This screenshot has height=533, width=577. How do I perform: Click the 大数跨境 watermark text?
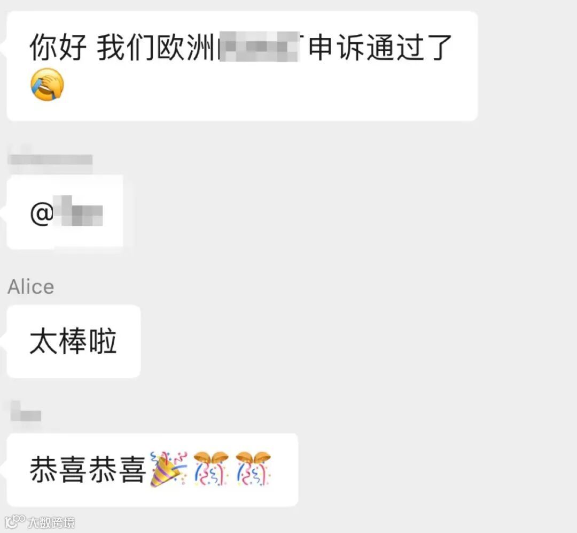coord(51,523)
